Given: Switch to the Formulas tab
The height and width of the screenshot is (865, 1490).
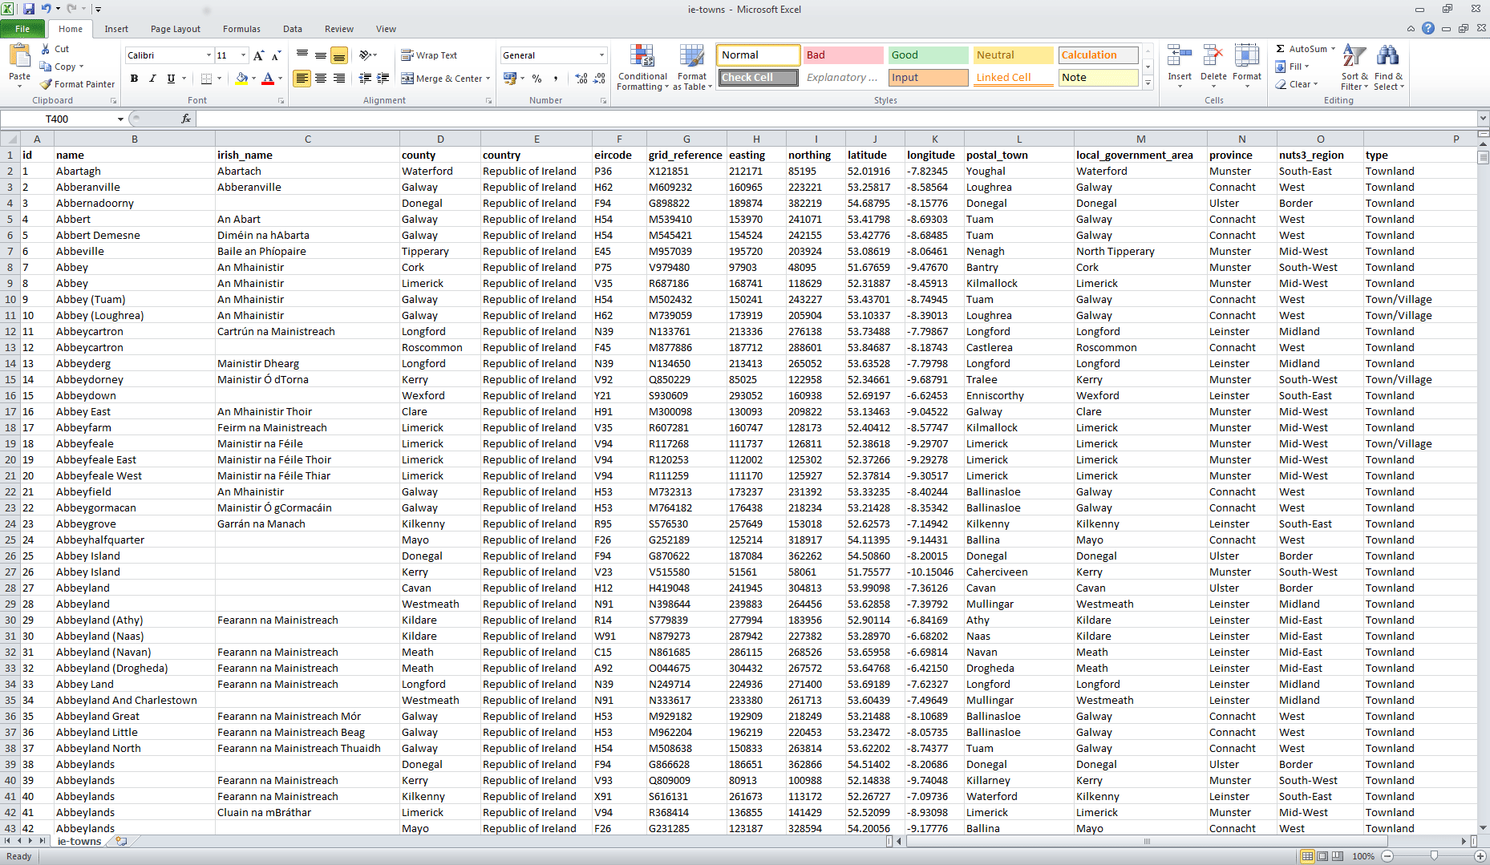Looking at the screenshot, I should (241, 29).
